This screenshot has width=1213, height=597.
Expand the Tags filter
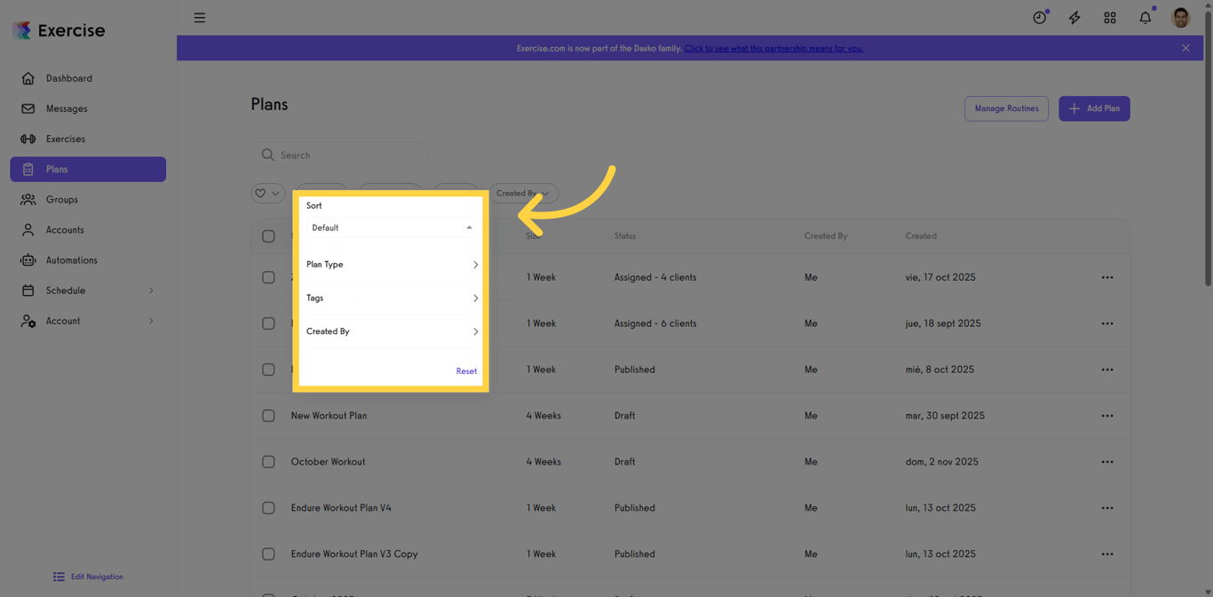pos(391,298)
